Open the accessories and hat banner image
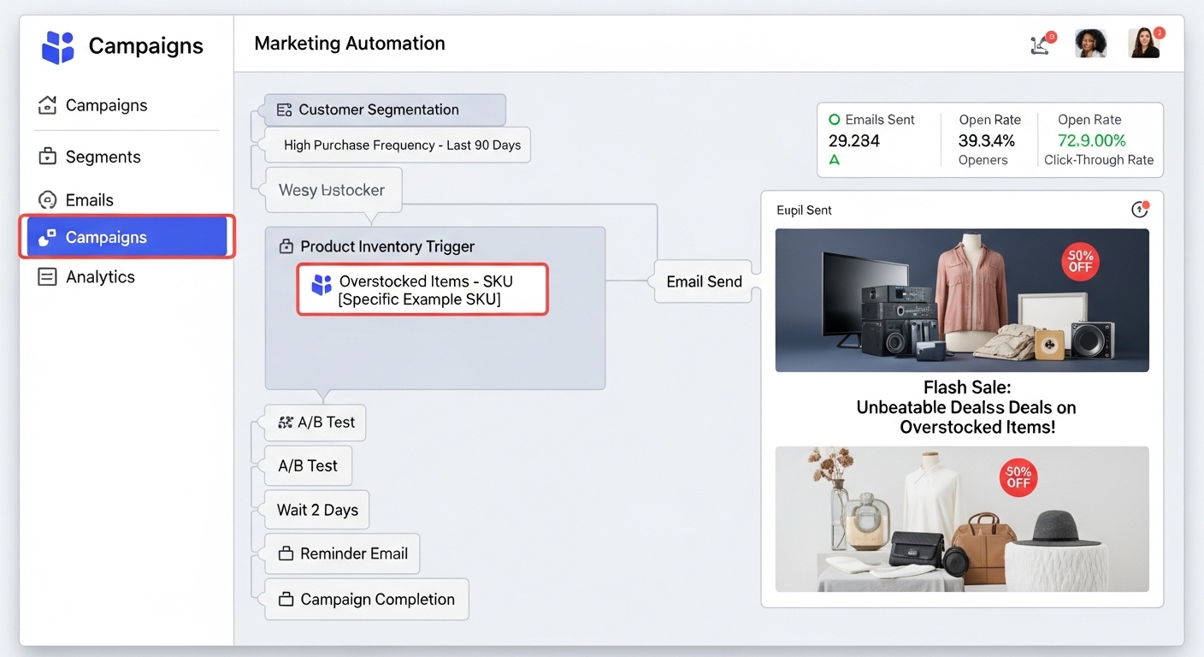 [962, 518]
